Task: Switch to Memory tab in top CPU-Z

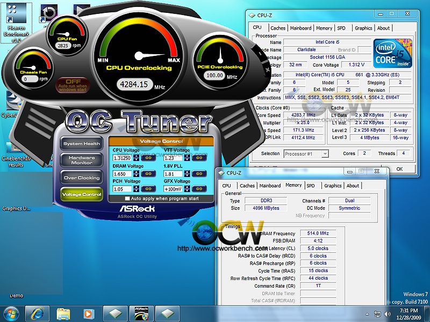Action: (324, 28)
